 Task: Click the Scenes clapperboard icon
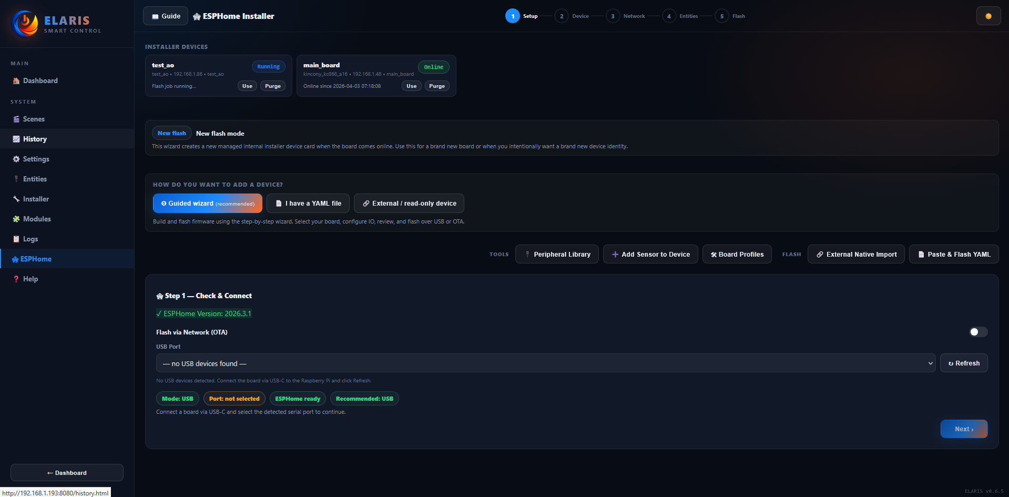[x=16, y=119]
